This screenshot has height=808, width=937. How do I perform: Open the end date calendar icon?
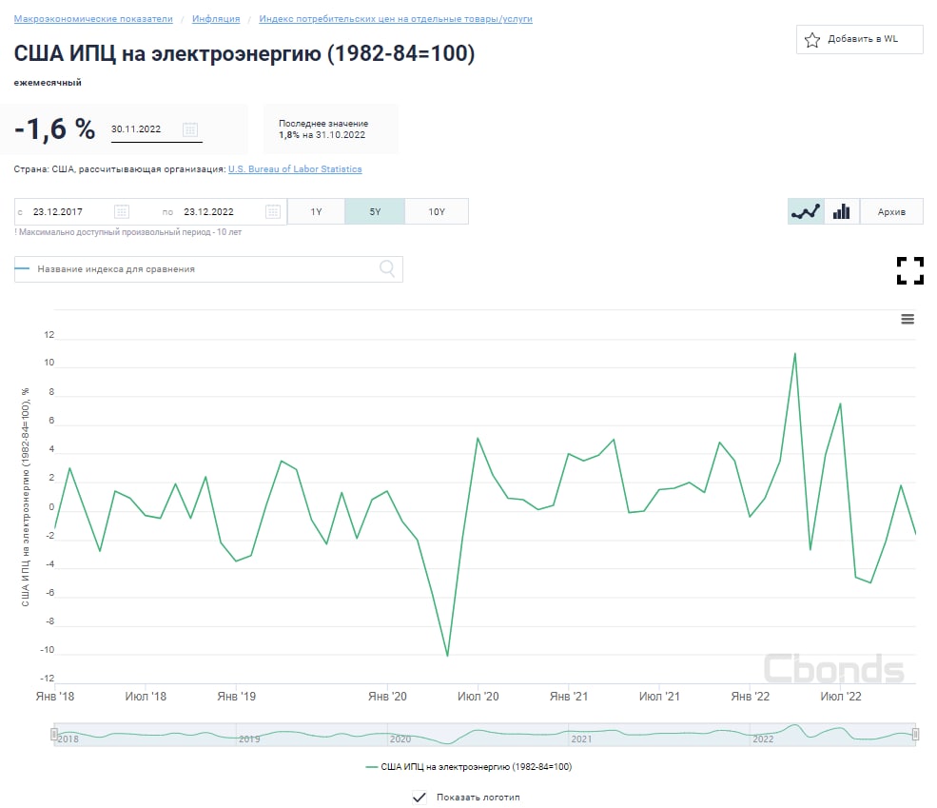(x=273, y=211)
